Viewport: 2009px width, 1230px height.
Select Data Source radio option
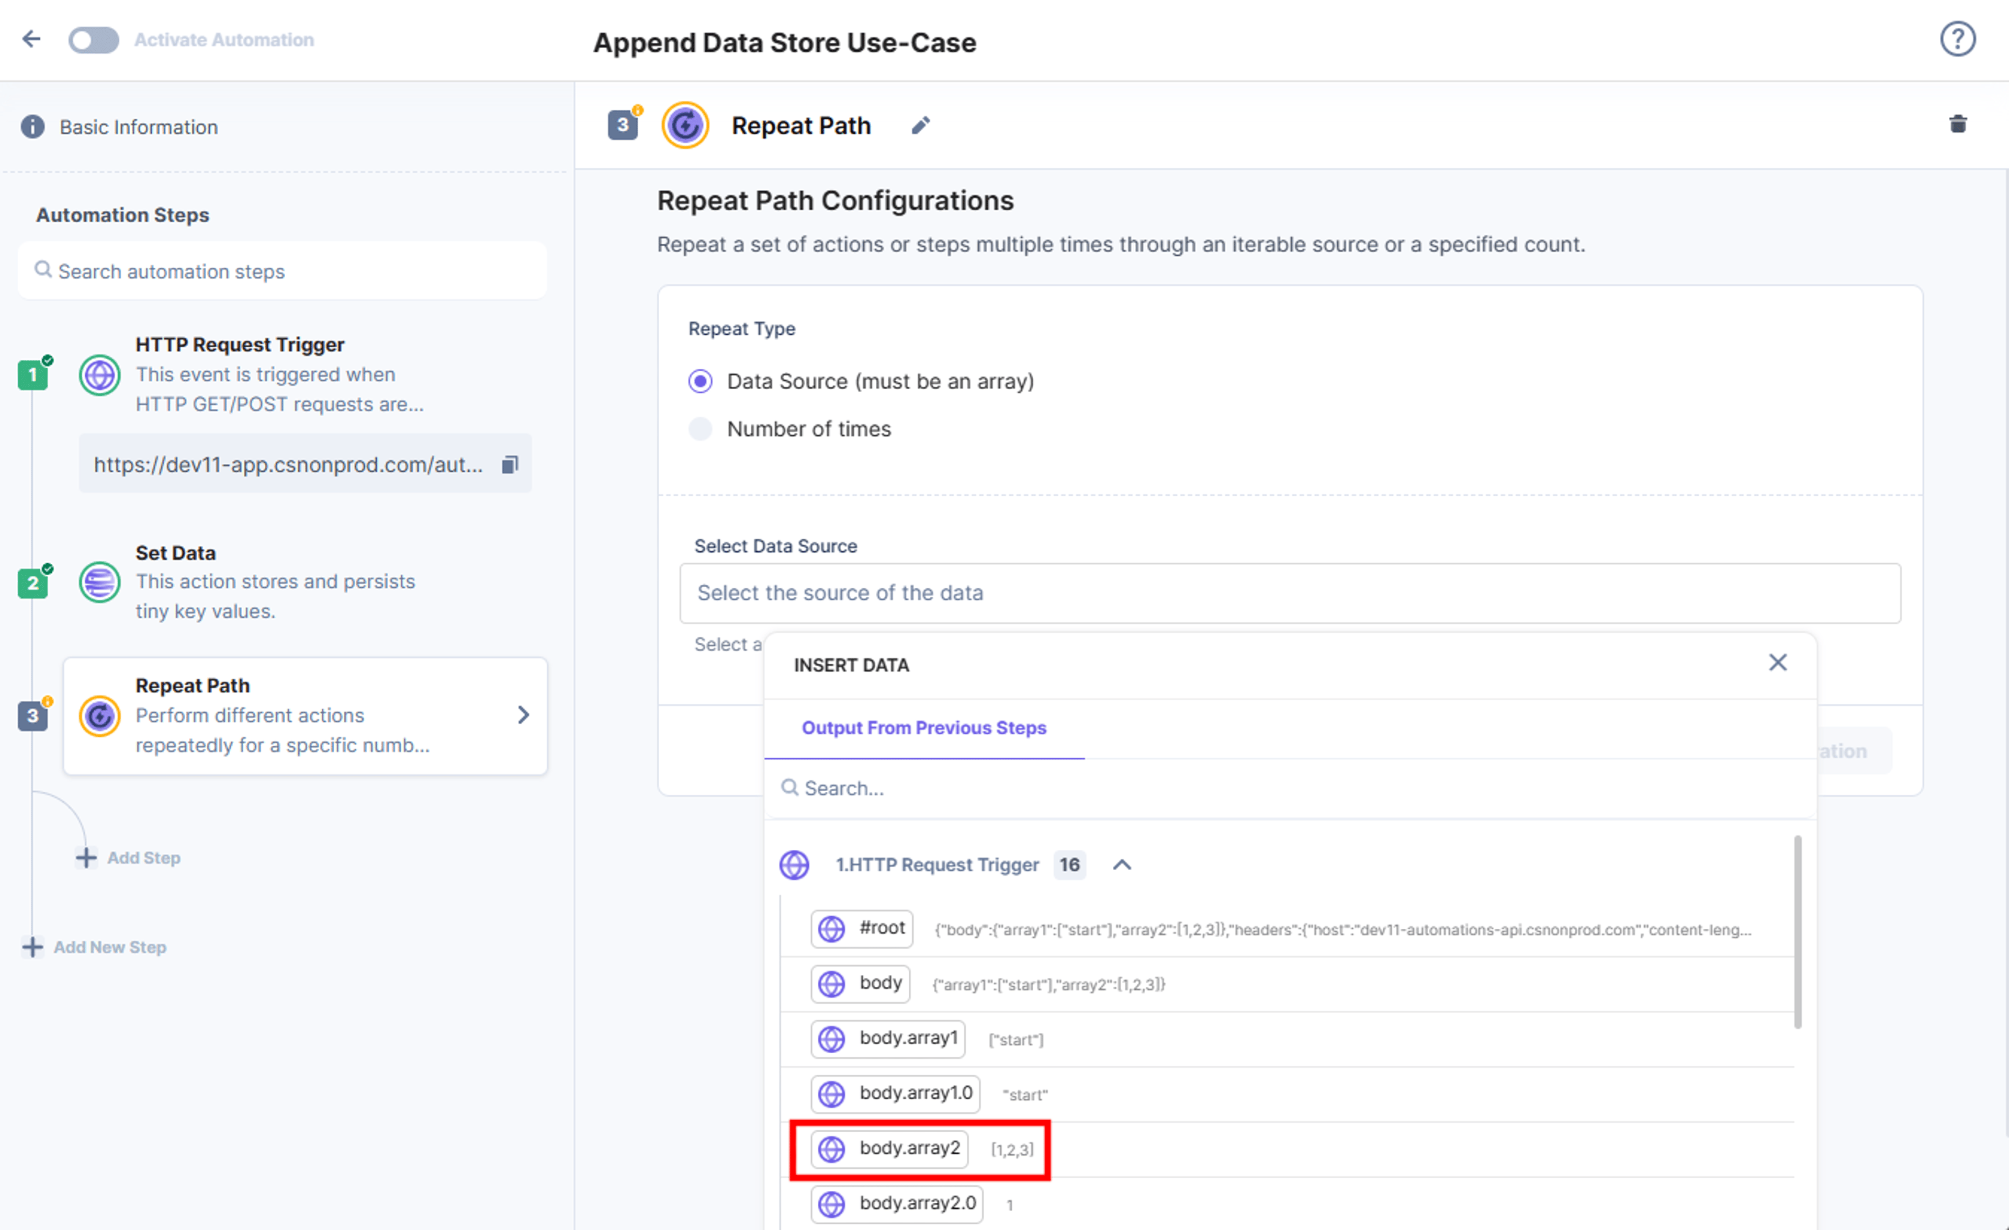point(701,381)
